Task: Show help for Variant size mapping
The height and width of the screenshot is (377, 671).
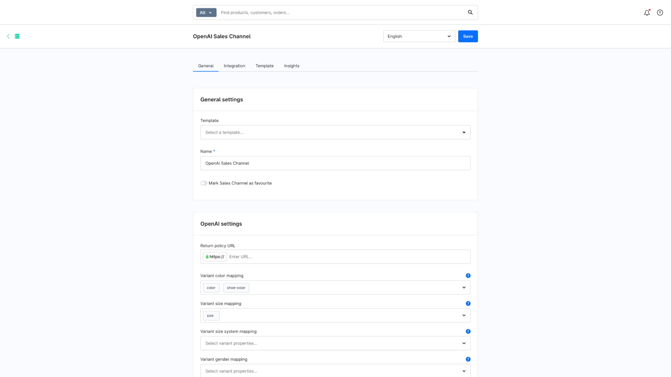Action: pyautogui.click(x=468, y=304)
